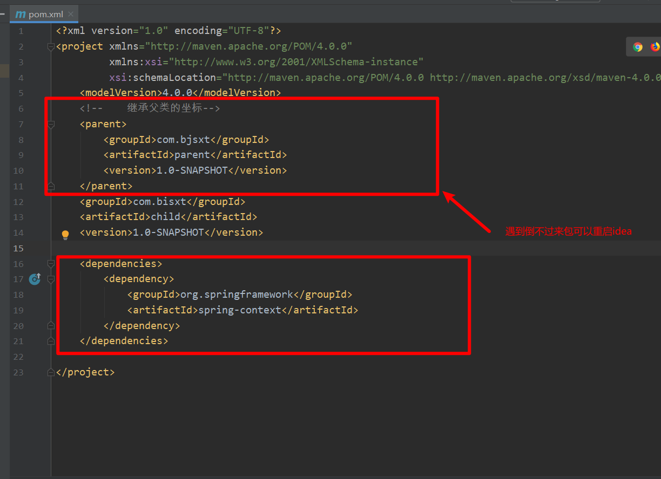Click line number 22 in the gutter
661x479 pixels.
tap(18, 357)
